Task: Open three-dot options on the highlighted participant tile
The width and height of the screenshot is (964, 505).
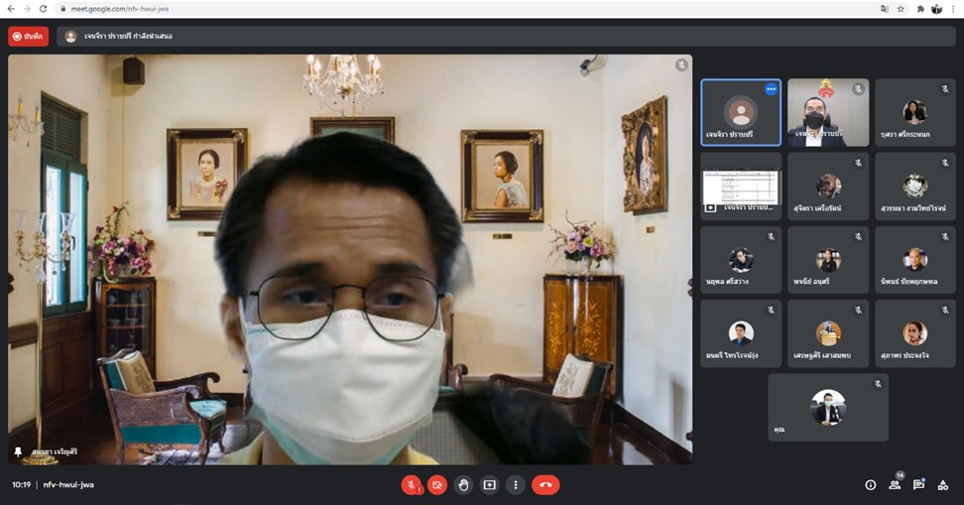Action: click(770, 89)
